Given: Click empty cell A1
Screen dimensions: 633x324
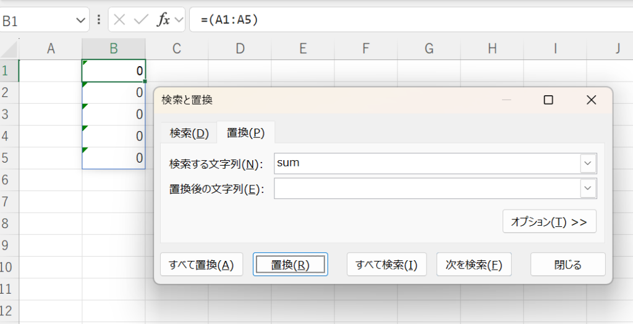Looking at the screenshot, I should click(51, 70).
